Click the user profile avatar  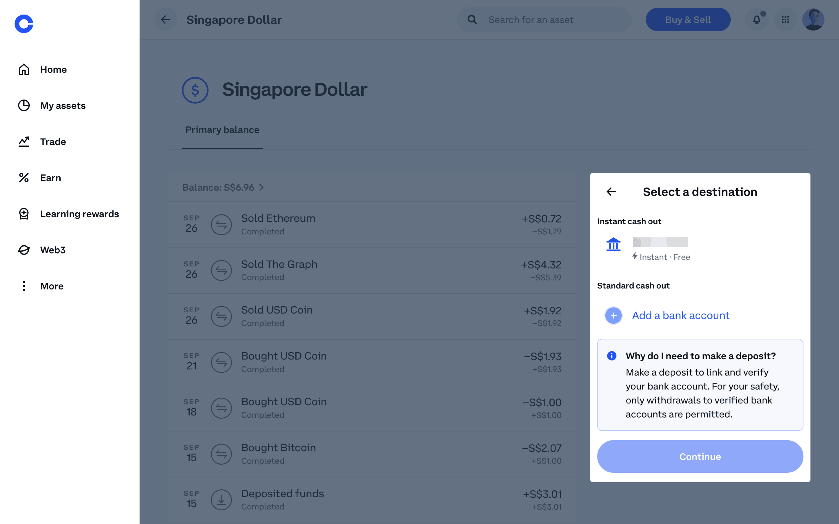click(x=813, y=20)
